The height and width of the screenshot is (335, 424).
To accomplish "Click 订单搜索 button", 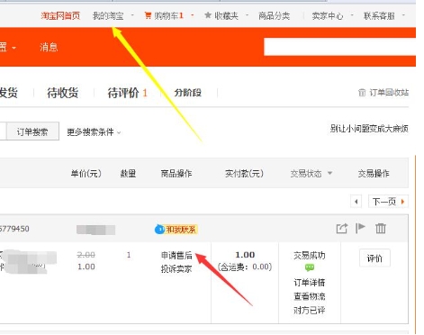I will coord(32,131).
